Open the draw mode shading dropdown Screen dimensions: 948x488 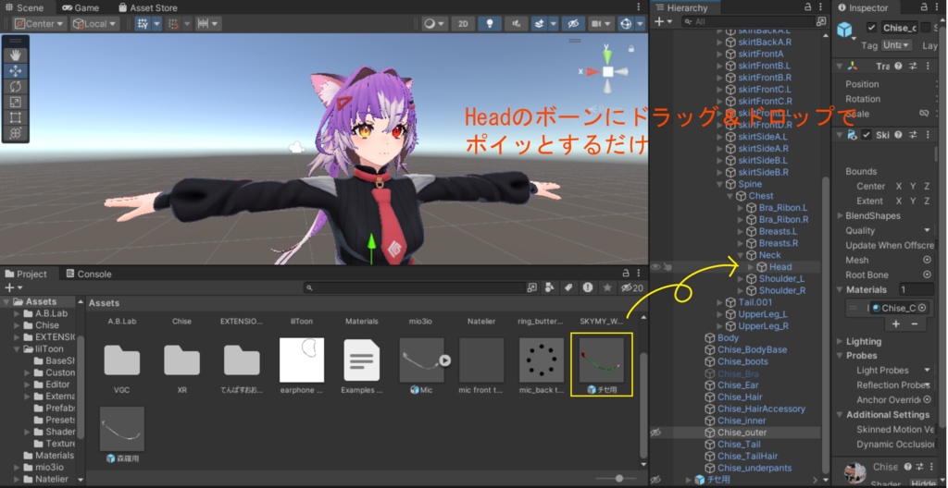(434, 23)
